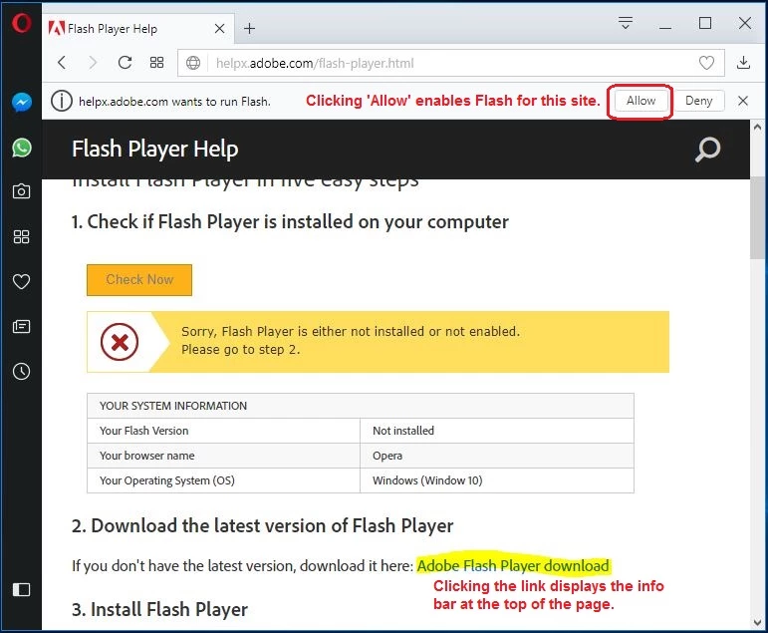Click 'Your browser name' table cell
This screenshot has width=768, height=633.
point(223,456)
